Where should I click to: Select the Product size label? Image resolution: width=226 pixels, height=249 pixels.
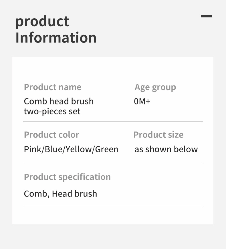pos(158,135)
